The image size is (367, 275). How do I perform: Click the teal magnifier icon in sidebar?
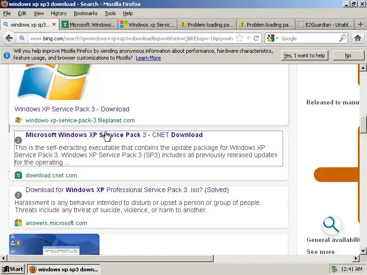pos(332,225)
